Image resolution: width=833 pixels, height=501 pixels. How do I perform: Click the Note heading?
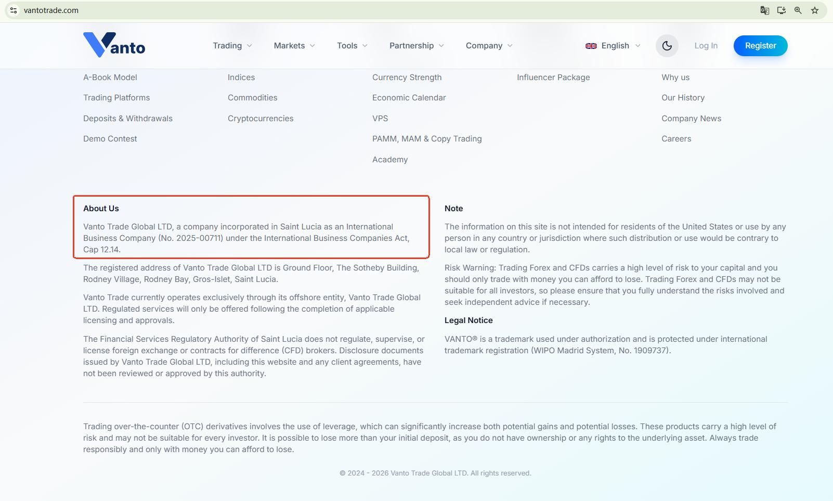click(x=453, y=208)
